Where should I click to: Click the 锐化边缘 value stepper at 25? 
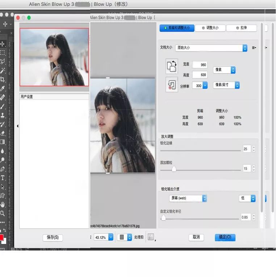pyautogui.click(x=254, y=149)
